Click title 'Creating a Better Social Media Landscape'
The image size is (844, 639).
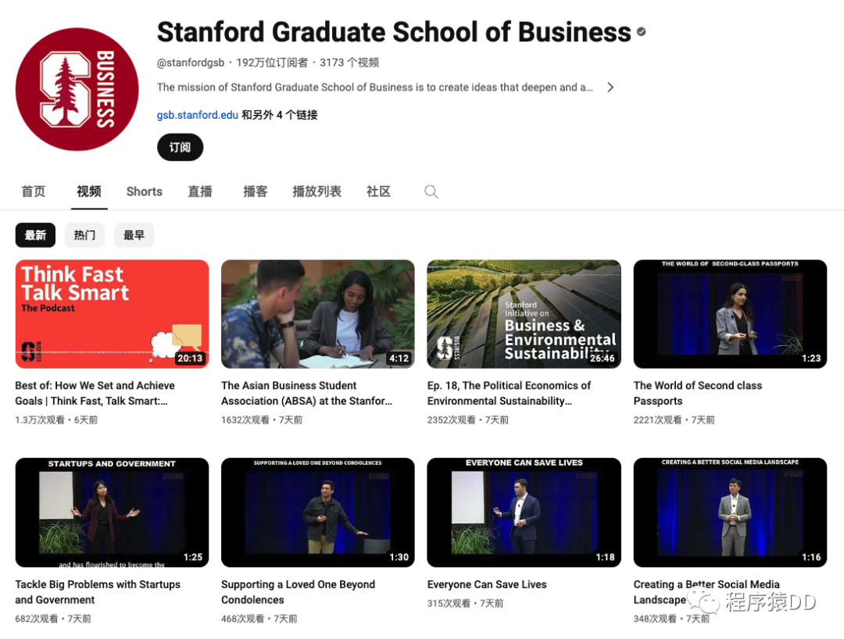706,591
